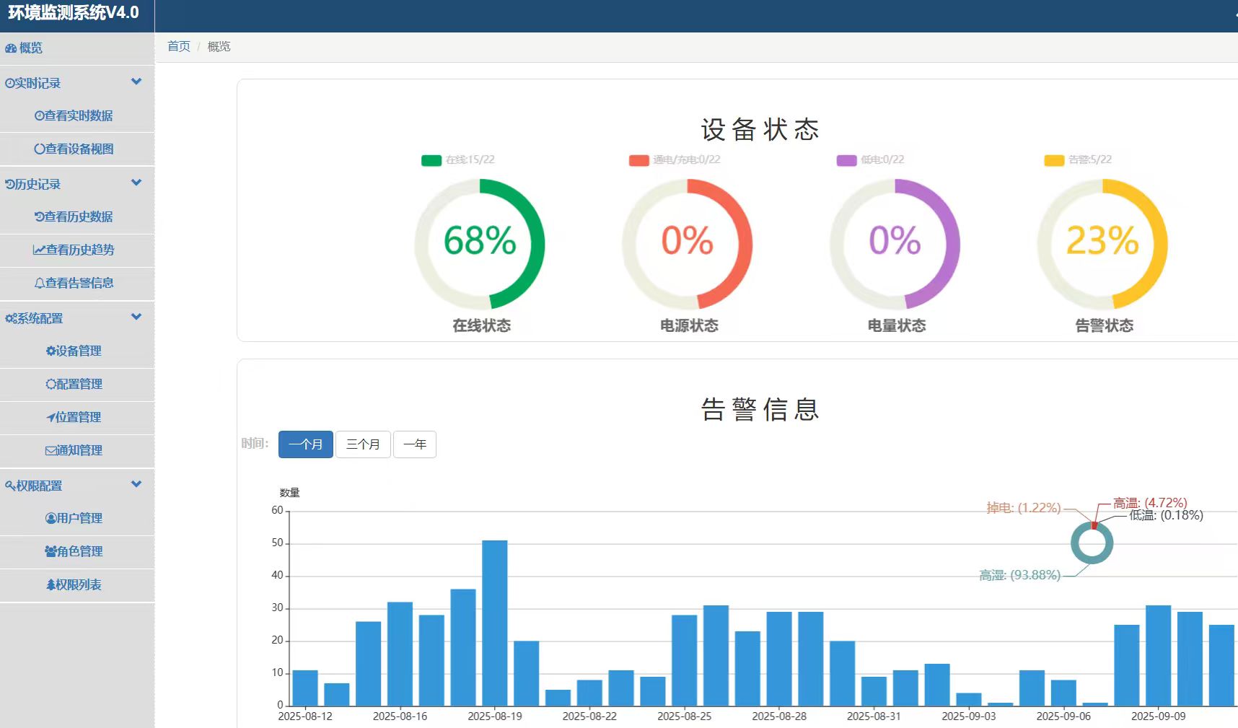1238x728 pixels.
Task: Click the dashboard icon beside 概览
Action: click(11, 48)
